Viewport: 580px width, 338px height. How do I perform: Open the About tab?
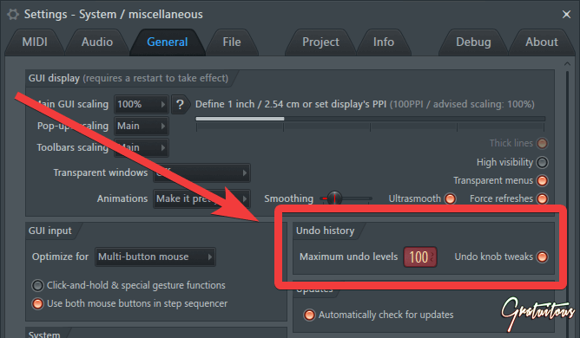pos(542,42)
